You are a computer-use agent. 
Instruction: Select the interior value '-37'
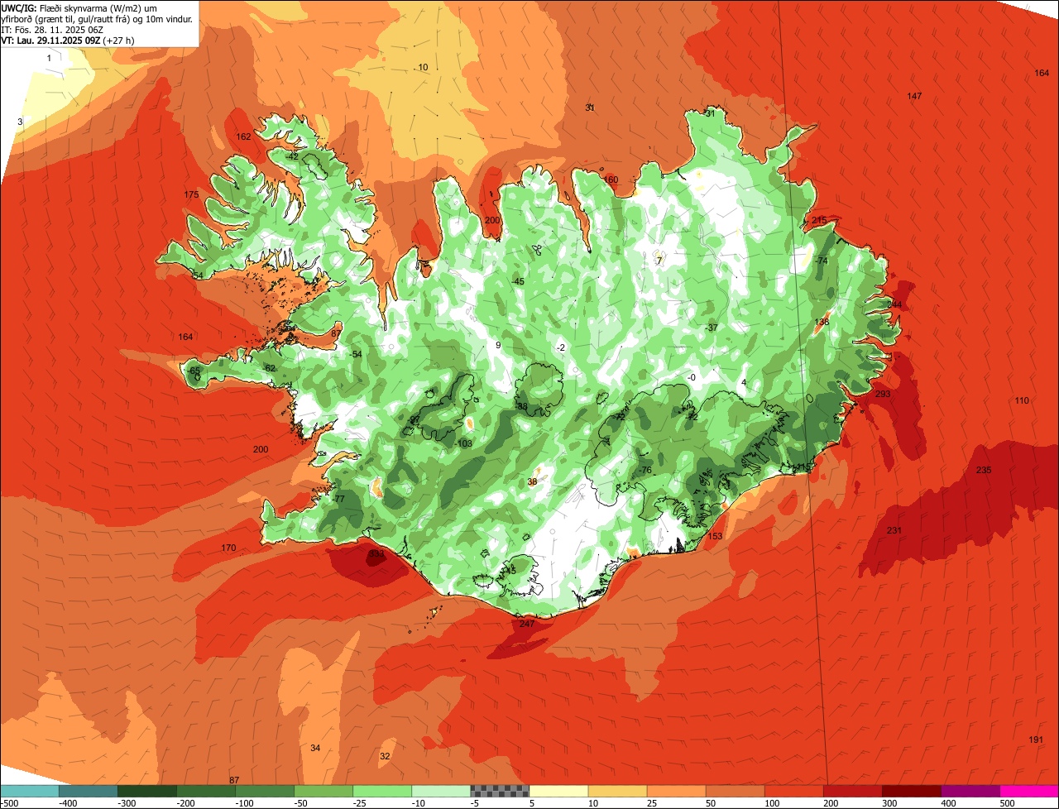tap(711, 328)
